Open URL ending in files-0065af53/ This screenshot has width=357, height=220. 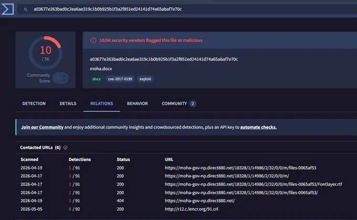tap(241, 193)
